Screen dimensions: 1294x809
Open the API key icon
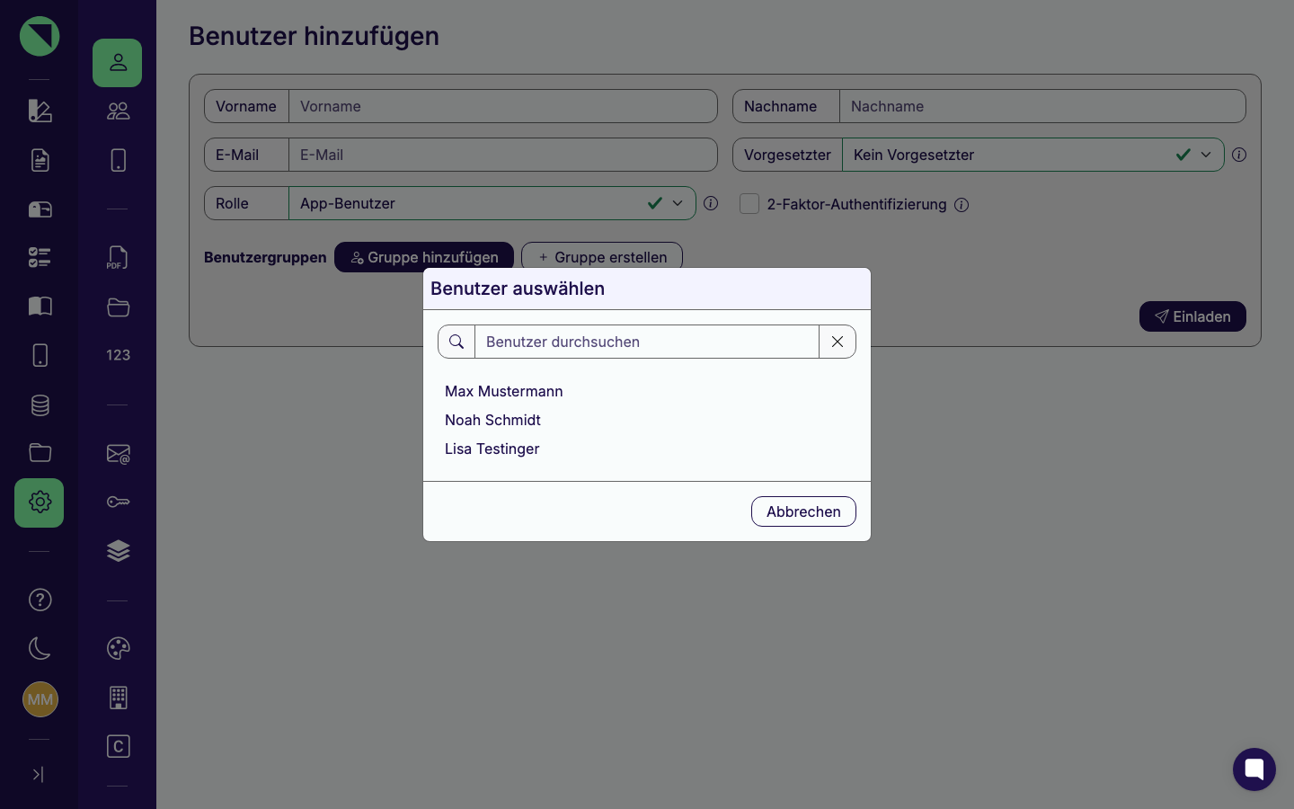[118, 502]
